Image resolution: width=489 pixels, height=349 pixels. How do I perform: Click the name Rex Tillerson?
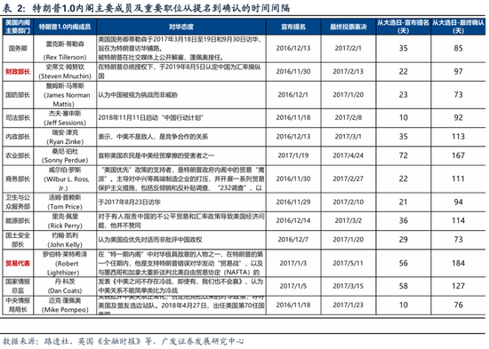65,58
